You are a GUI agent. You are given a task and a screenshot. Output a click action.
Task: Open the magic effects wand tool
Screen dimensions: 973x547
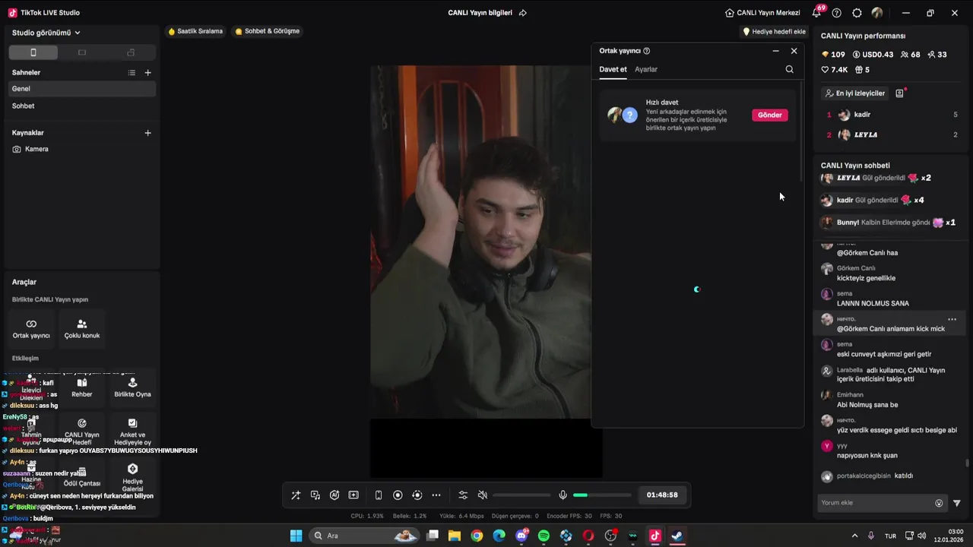(296, 495)
